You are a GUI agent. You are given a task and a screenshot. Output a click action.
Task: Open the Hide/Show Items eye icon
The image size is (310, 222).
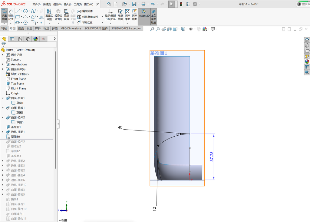point(191,29)
